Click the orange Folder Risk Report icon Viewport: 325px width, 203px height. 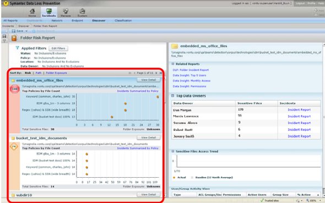(x=14, y=38)
